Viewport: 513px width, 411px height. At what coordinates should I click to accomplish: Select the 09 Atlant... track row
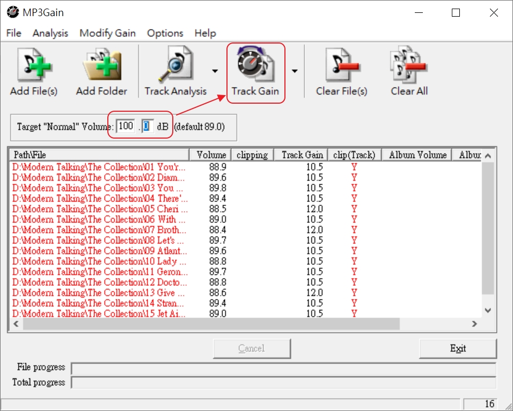[x=245, y=251]
